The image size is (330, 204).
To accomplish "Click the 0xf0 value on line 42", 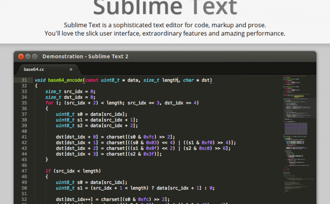I will [207, 143].
